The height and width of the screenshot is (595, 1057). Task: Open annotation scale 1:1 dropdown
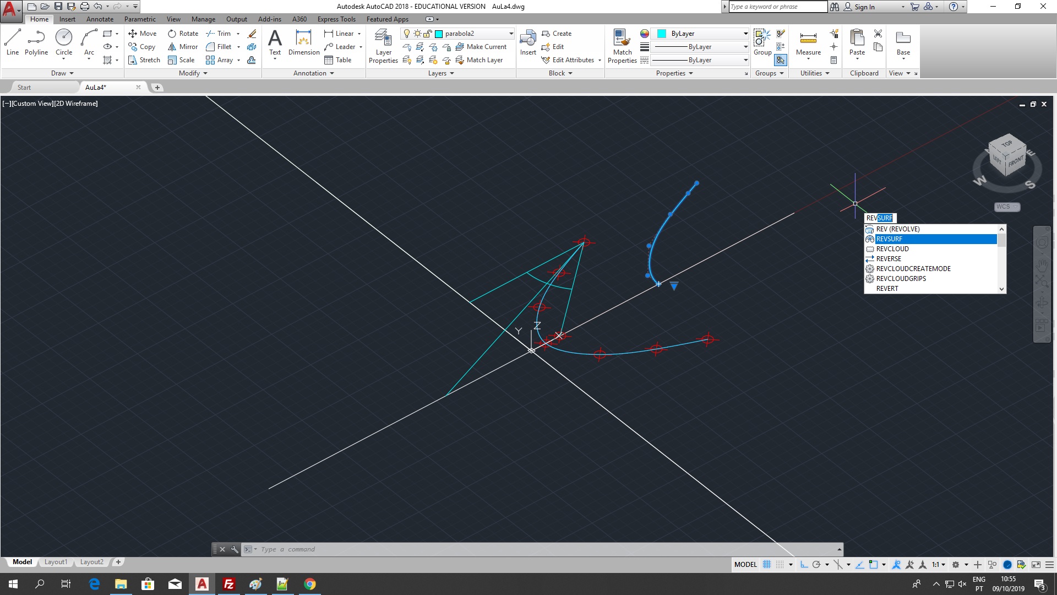(939, 565)
